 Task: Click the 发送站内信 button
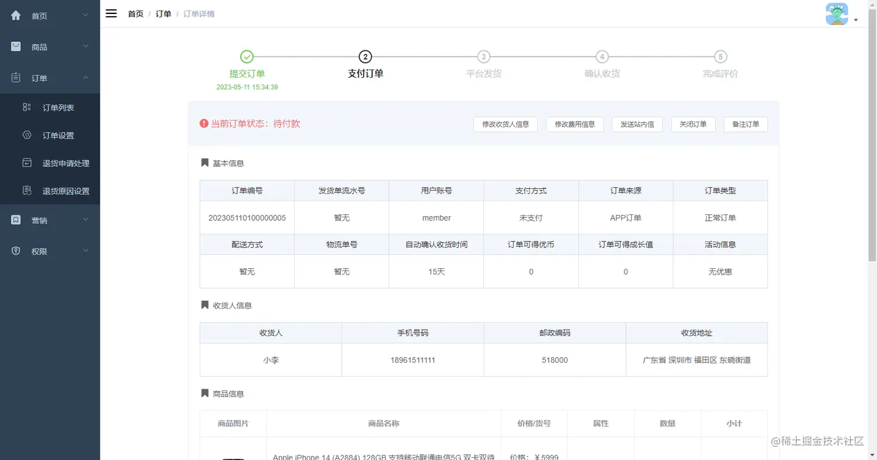pyautogui.click(x=637, y=124)
